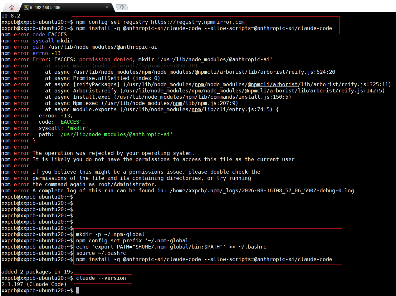Click the "npm config set prefix '~/.npm-global'" command
This screenshot has width=396, height=296.
(x=134, y=240)
